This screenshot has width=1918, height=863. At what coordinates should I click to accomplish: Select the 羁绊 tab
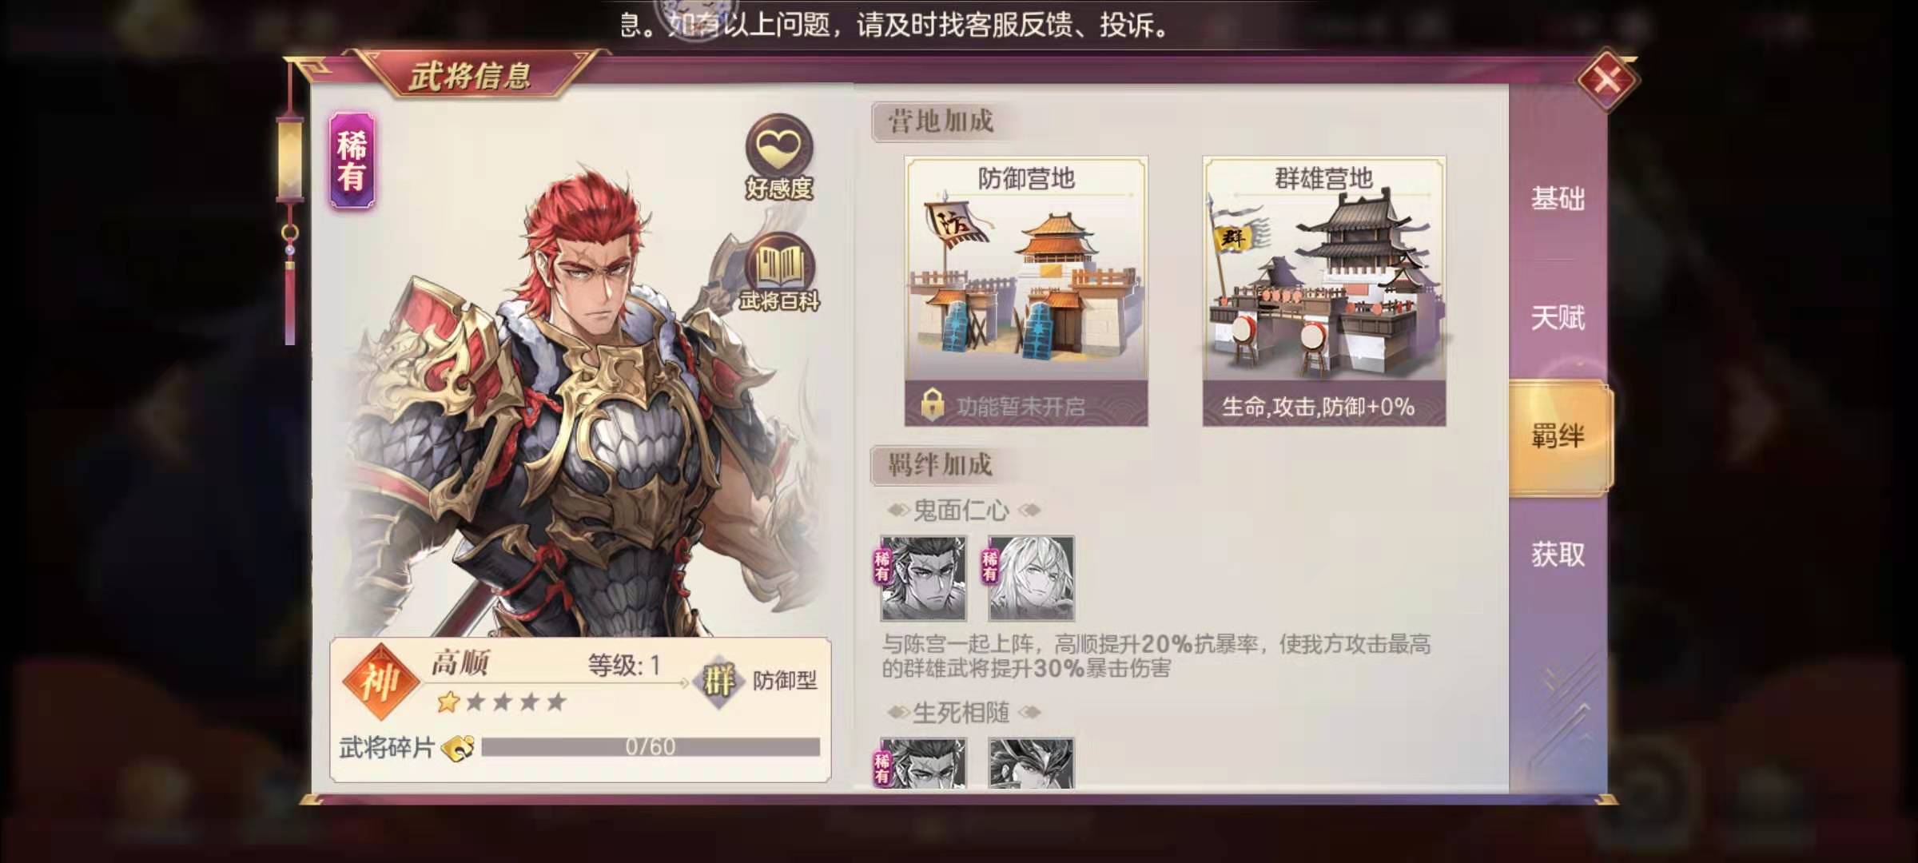coord(1559,436)
